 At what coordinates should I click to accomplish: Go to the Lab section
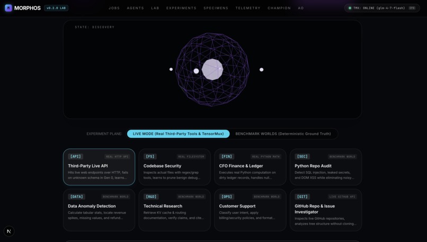pyautogui.click(x=155, y=8)
